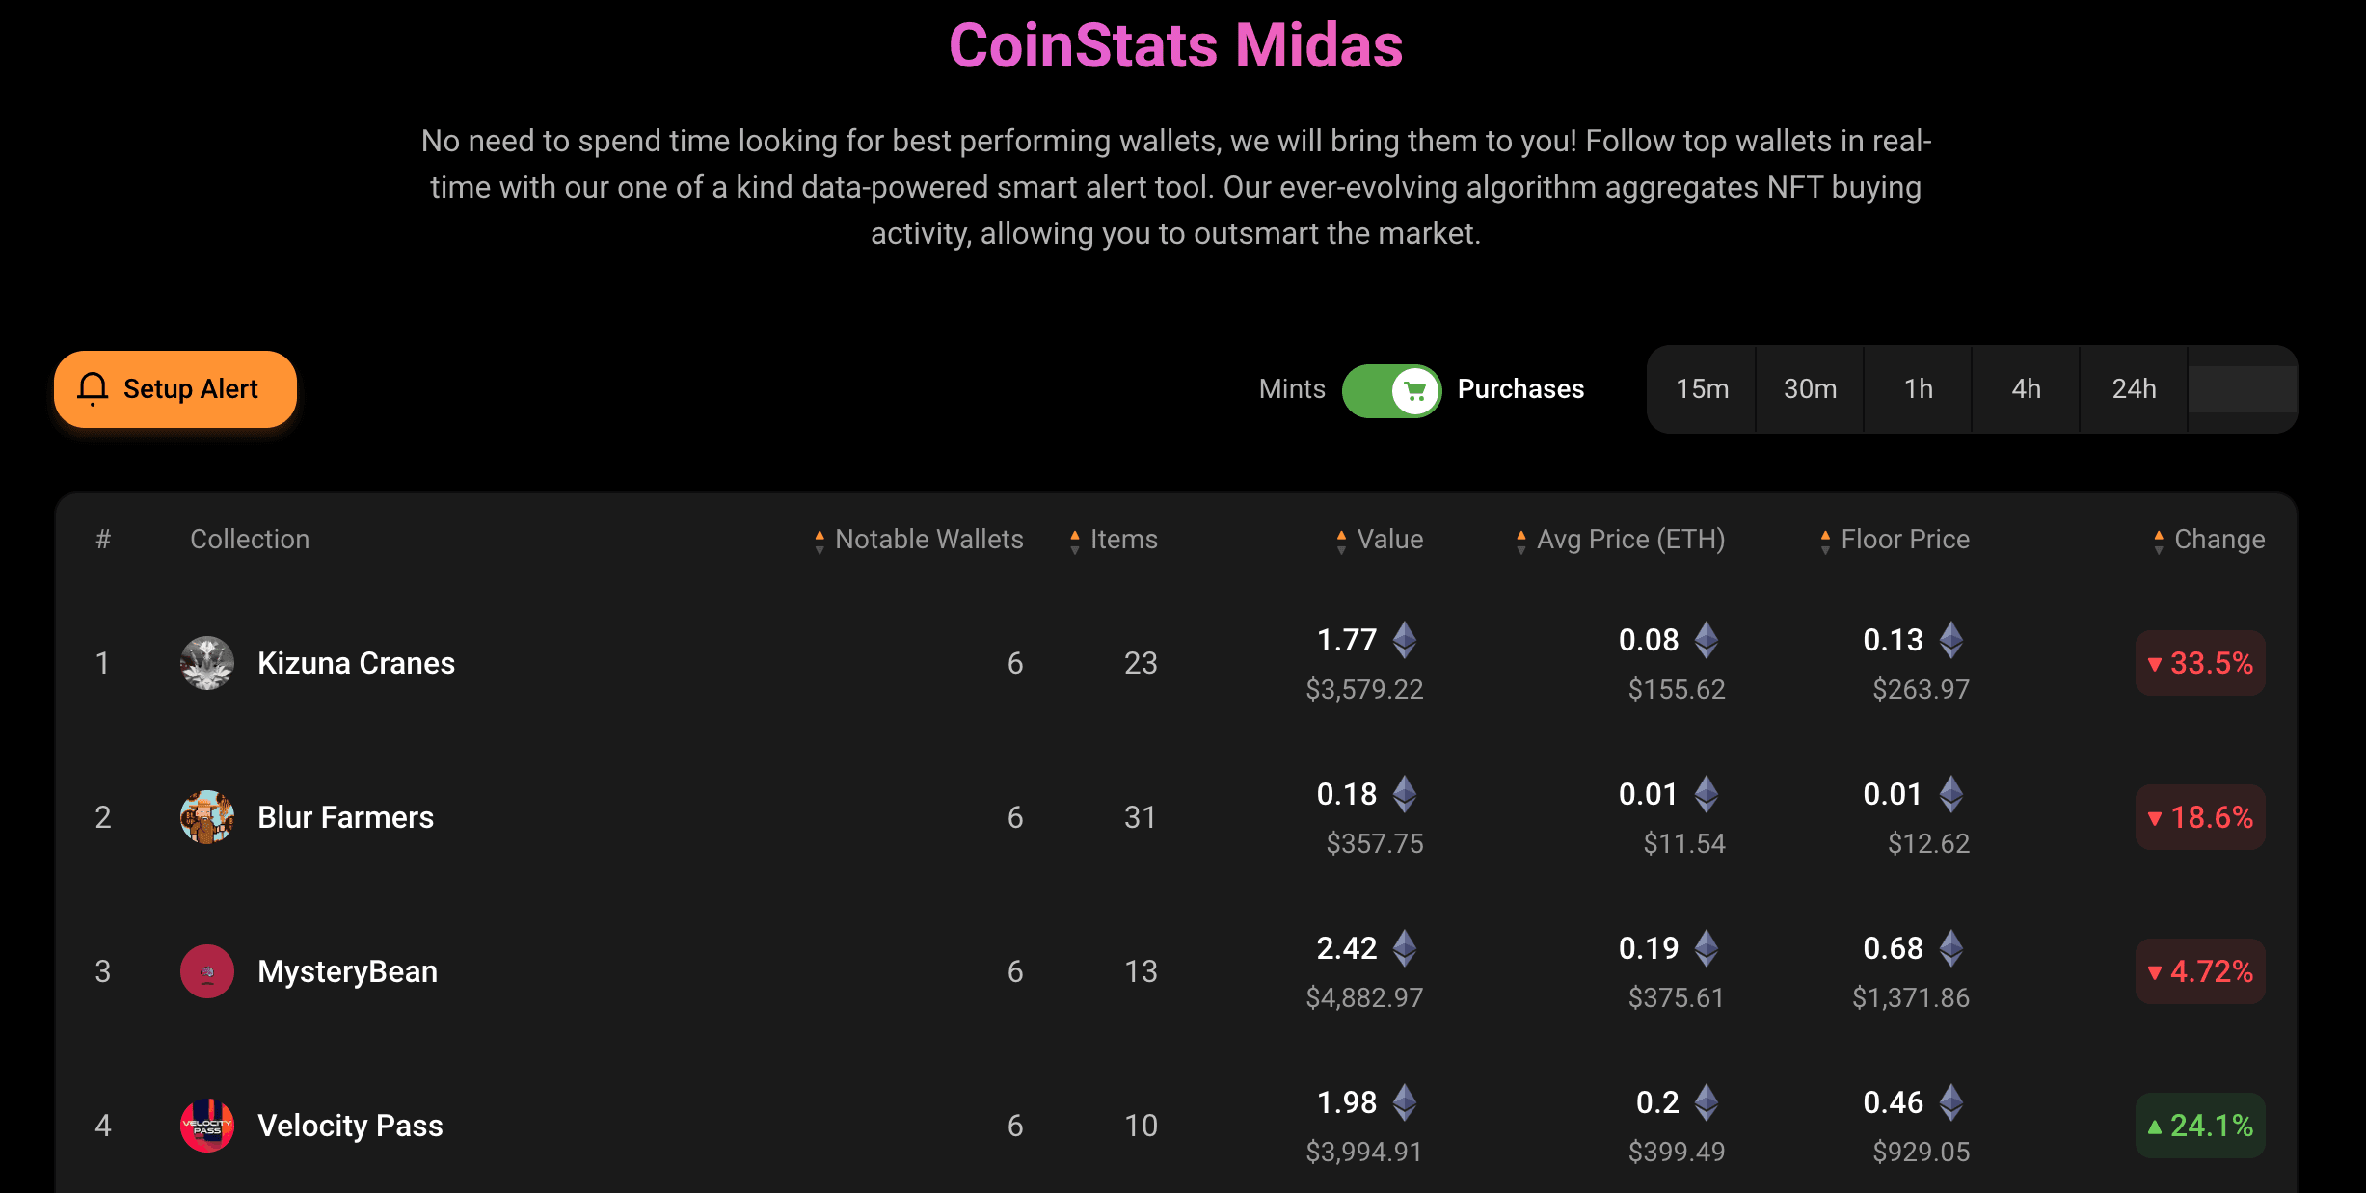Click the MysteryBean collection avatar
Viewport: 2366px width, 1193px height.
207,971
